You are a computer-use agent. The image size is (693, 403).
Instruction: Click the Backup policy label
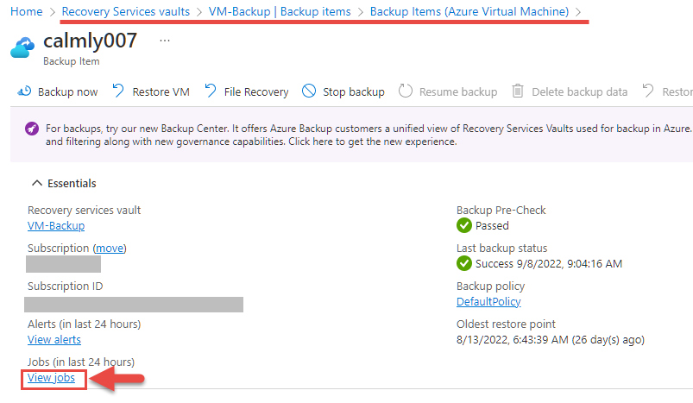(x=490, y=287)
